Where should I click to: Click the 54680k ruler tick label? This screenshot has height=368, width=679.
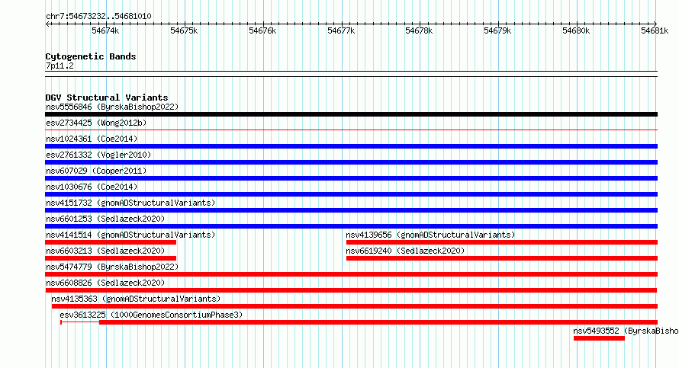(x=576, y=30)
